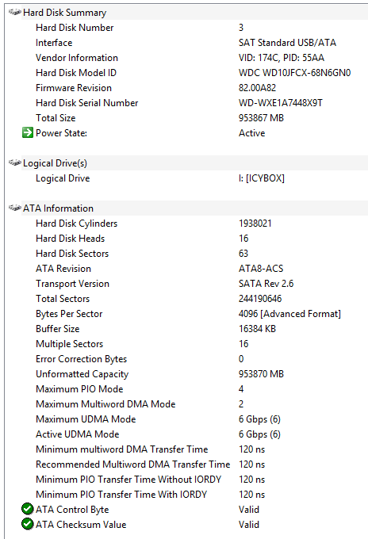
Task: Click the Bytes Per Sector Advanced Format value
Action: [289, 314]
